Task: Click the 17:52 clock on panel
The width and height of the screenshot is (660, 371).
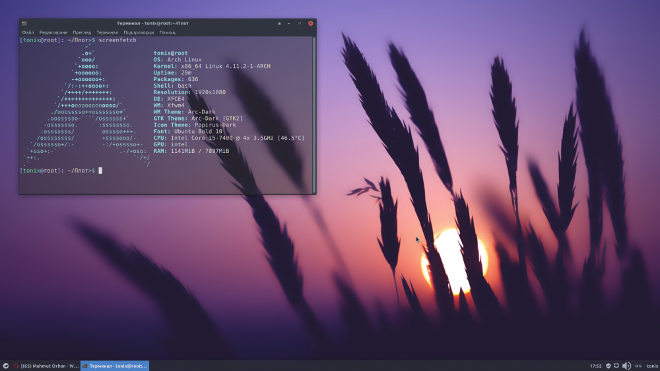Action: coord(595,366)
